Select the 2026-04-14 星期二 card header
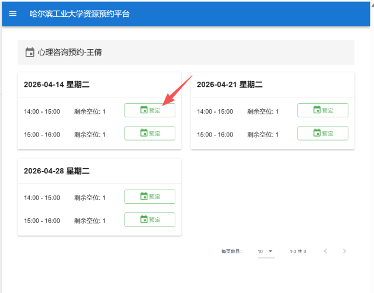 point(57,85)
